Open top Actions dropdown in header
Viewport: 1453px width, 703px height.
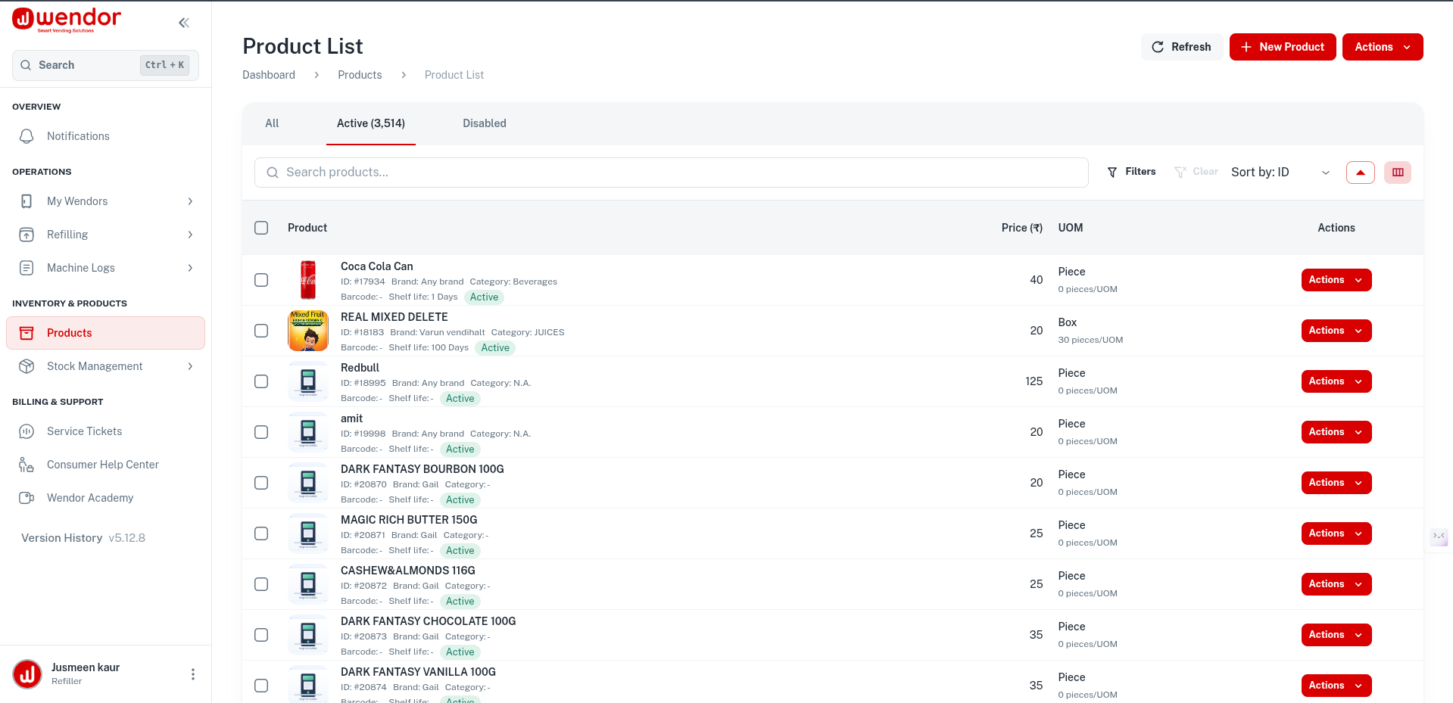[x=1383, y=47]
